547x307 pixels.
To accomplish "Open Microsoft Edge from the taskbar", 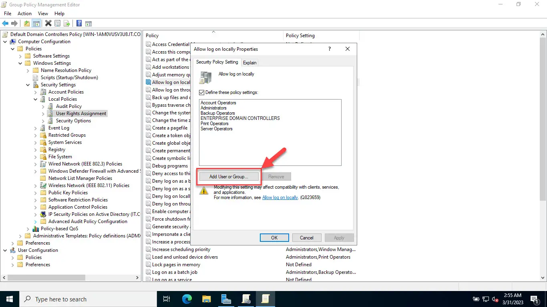I will pos(187,299).
